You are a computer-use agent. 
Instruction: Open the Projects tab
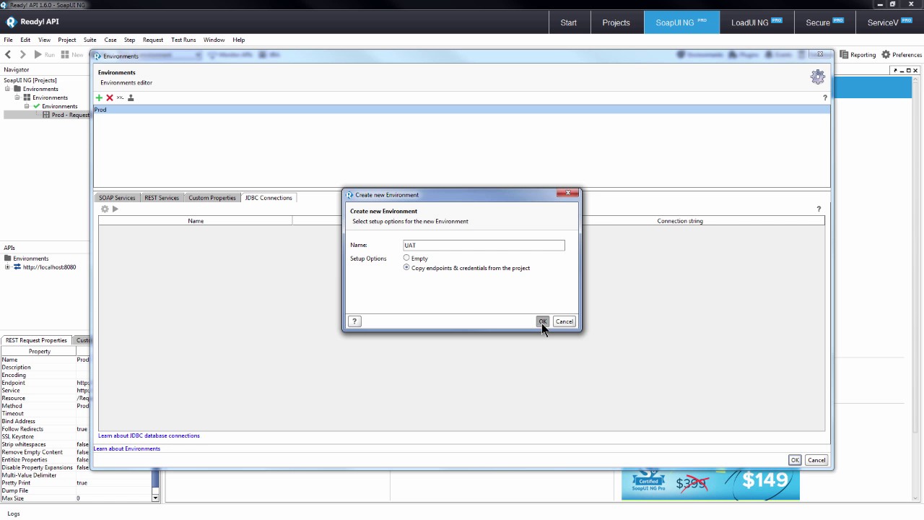pos(616,22)
